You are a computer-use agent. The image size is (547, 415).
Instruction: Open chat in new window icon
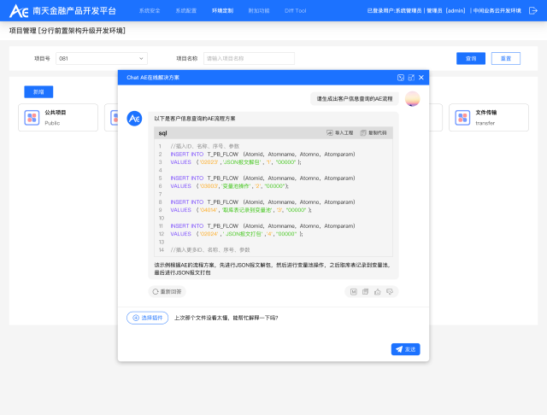(x=411, y=77)
